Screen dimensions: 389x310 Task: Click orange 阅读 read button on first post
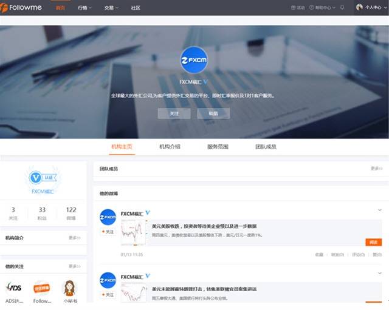pyautogui.click(x=374, y=242)
